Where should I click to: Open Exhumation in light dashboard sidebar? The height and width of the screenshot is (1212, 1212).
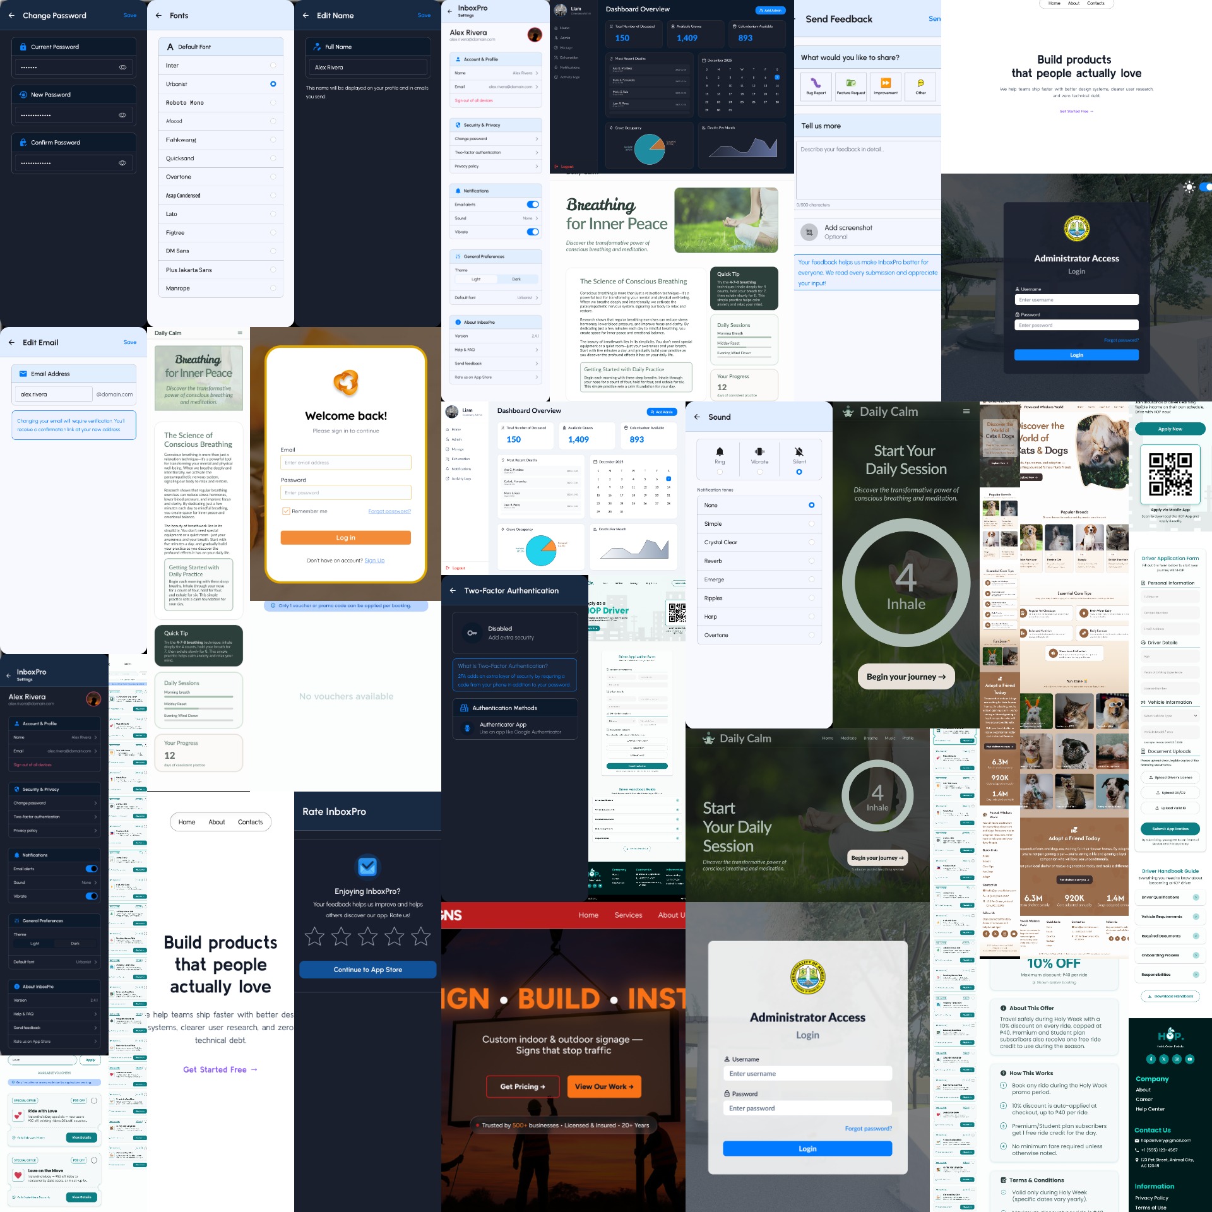(x=460, y=459)
